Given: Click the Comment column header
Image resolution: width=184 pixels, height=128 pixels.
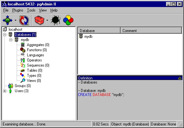Looking at the screenshot, I should (x=151, y=31).
